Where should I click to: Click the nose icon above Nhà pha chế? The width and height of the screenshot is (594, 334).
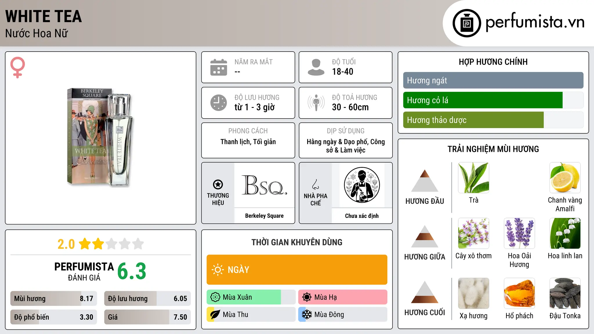[316, 184]
